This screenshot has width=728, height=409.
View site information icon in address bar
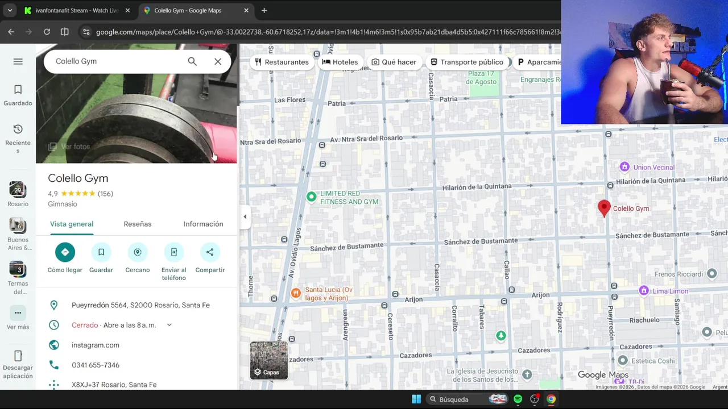[x=86, y=32]
